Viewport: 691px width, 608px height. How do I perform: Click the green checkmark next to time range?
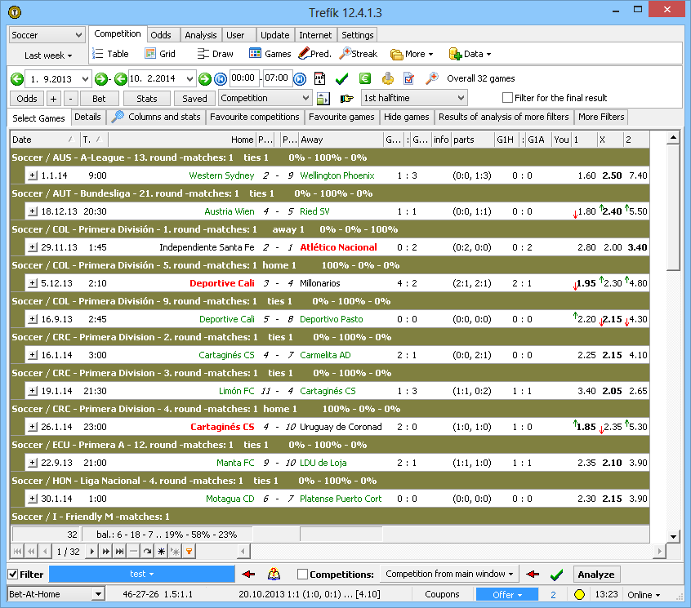coord(341,79)
